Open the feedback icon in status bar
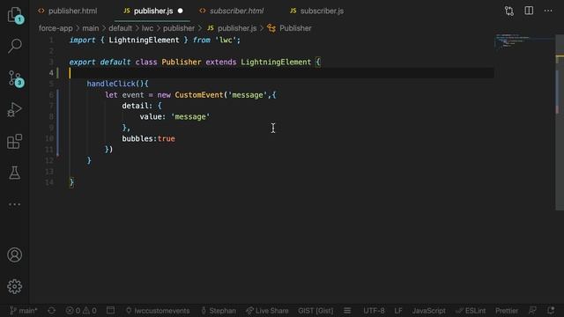 (x=532, y=310)
